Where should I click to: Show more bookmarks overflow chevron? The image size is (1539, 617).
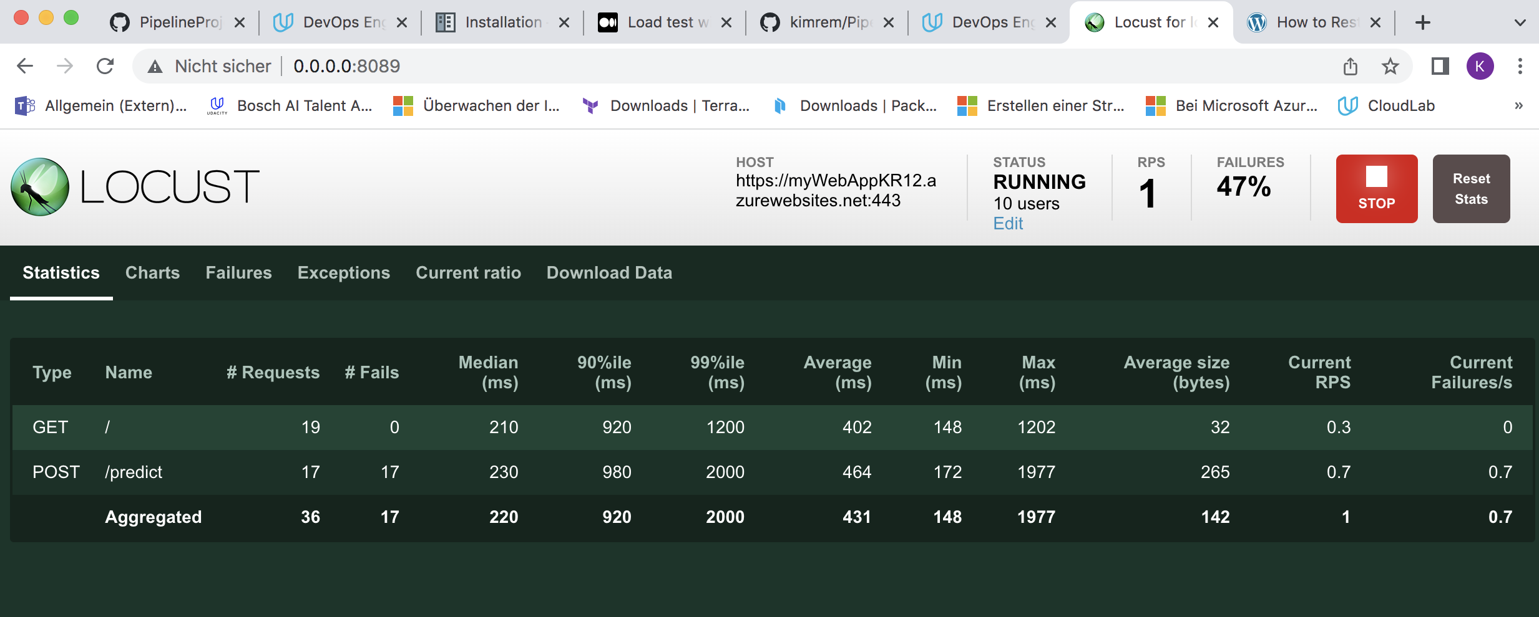pyautogui.click(x=1518, y=106)
